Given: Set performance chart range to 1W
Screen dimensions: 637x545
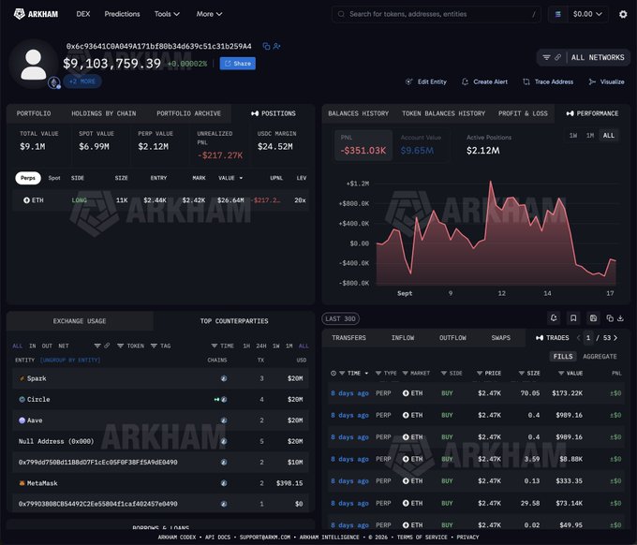Looking at the screenshot, I should coord(573,136).
